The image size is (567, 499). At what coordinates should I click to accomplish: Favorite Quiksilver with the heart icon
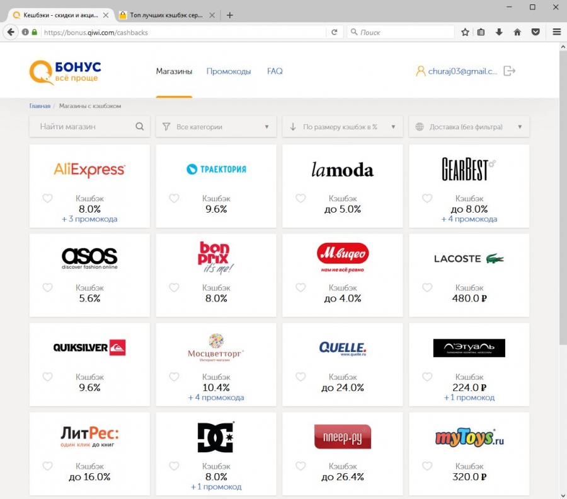tap(47, 377)
